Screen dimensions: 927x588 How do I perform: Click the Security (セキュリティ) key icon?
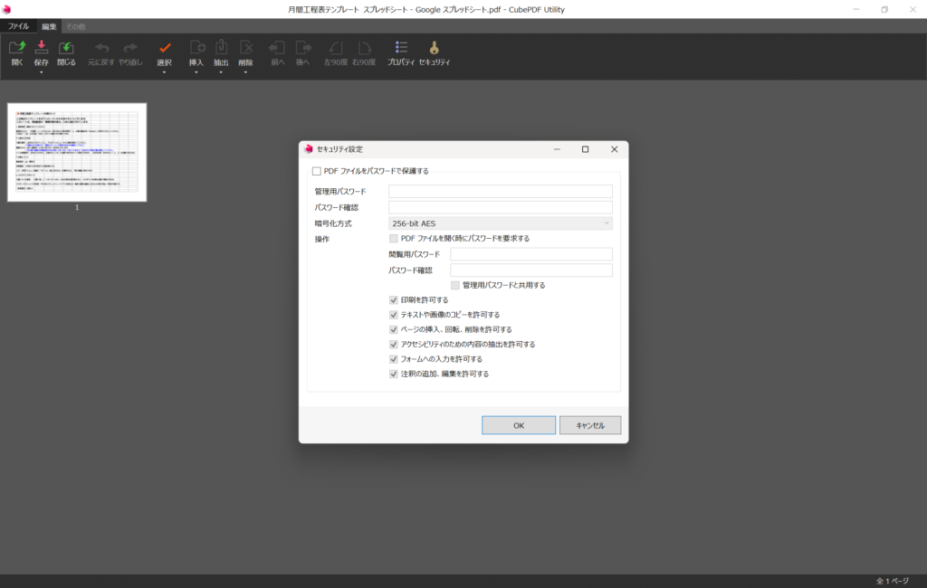click(435, 48)
